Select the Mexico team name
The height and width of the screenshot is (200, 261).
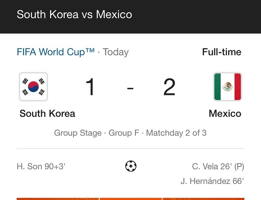(225, 113)
